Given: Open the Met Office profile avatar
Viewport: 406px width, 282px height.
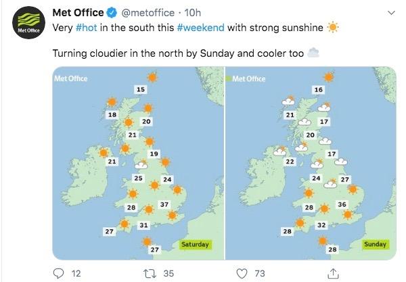Looking at the screenshot, I should 28,23.
